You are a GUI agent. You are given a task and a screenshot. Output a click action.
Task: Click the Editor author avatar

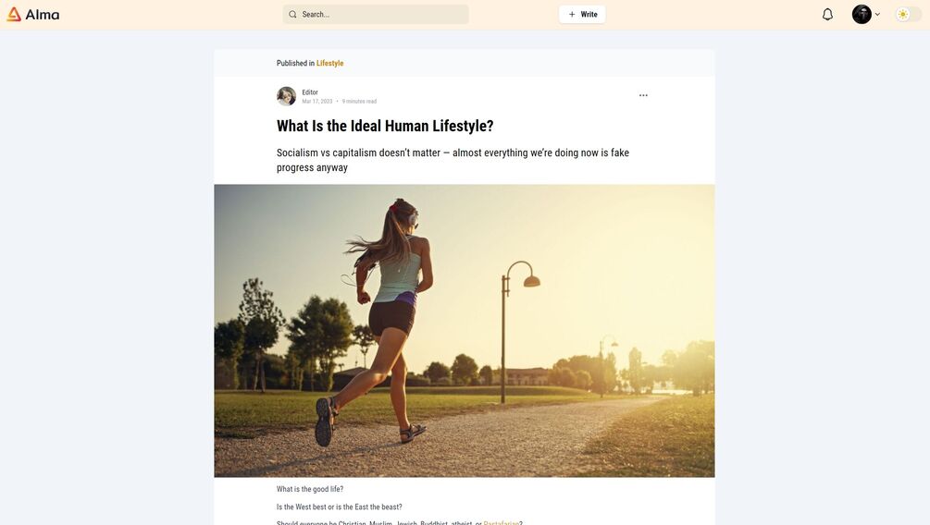pyautogui.click(x=287, y=96)
